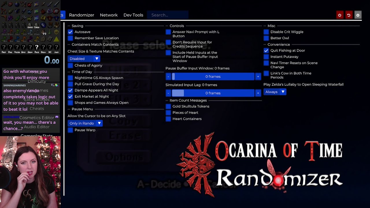Click the Bomb item tracker icon
Image resolution: width=370 pixels, height=208 pixels.
tap(17, 4)
